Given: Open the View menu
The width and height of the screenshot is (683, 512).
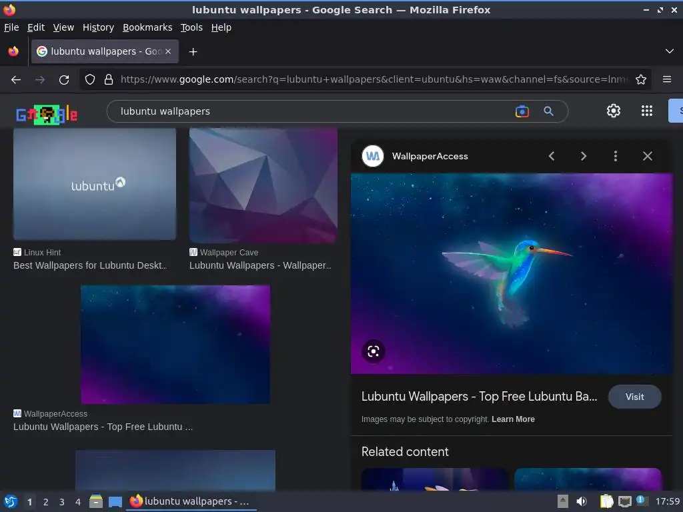Looking at the screenshot, I should pyautogui.click(x=63, y=27).
